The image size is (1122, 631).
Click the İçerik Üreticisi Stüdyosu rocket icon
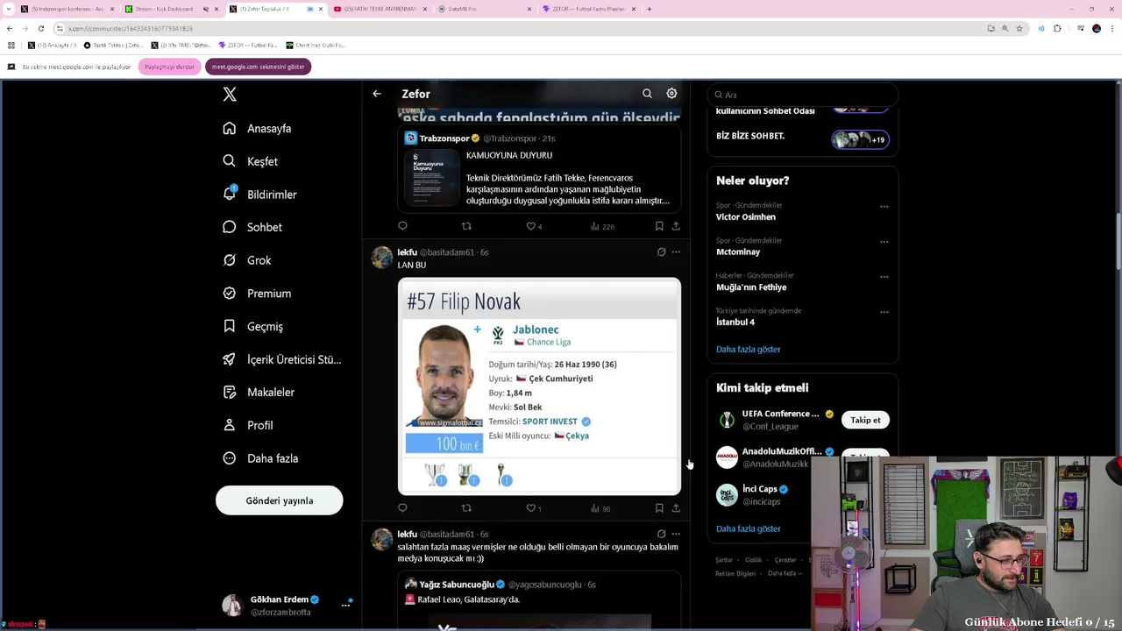click(230, 359)
